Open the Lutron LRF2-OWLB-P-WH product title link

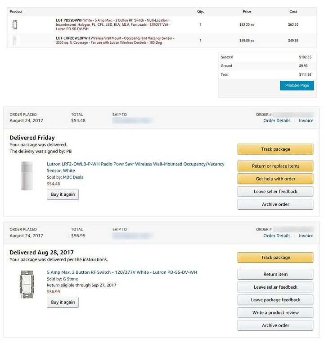point(135,167)
